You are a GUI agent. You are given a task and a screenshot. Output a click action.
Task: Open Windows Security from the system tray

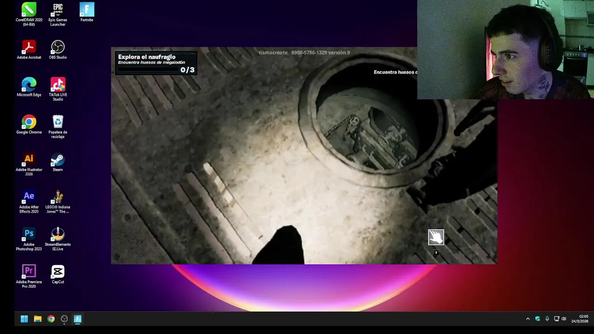537,319
